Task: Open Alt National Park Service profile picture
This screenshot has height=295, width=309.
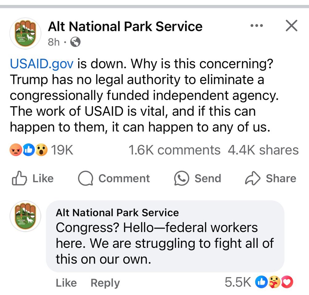Action: click(x=25, y=33)
